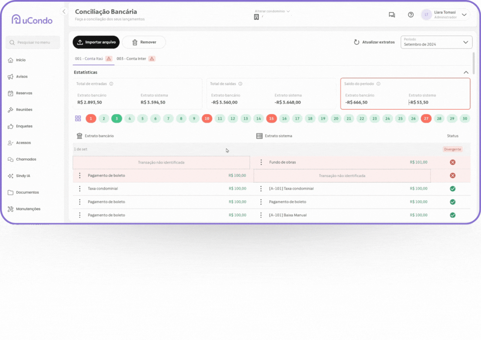Click the help question mark icon
Viewport: 481px width, 340px height.
[x=411, y=15]
